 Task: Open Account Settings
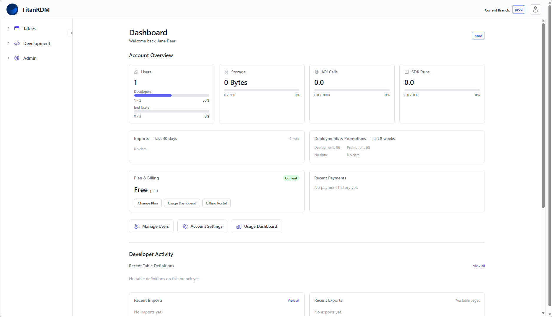pyautogui.click(x=202, y=226)
